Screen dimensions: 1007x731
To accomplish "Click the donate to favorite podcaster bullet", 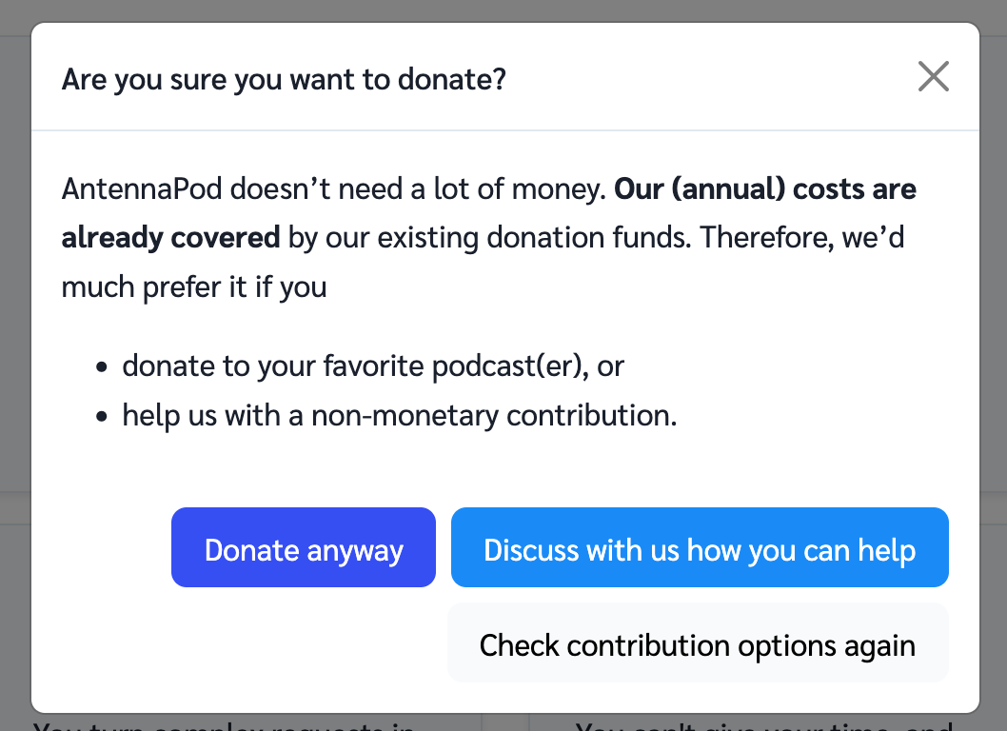I will (x=372, y=365).
